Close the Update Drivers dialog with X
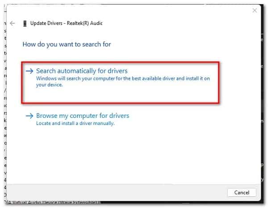 pyautogui.click(x=255, y=10)
